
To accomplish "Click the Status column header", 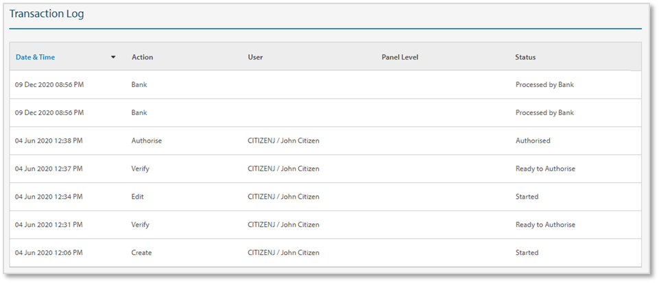I will pos(525,57).
